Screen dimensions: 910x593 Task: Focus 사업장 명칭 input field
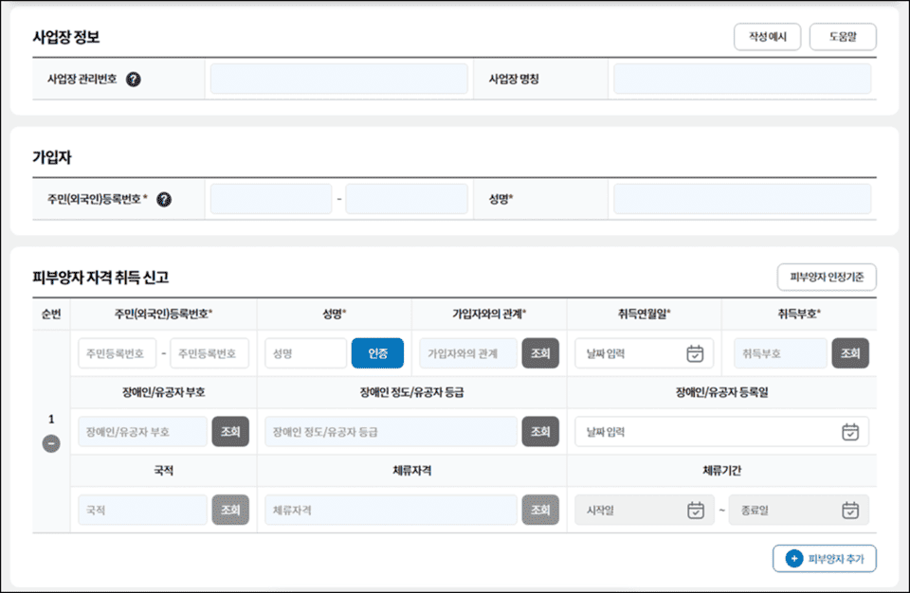[742, 79]
